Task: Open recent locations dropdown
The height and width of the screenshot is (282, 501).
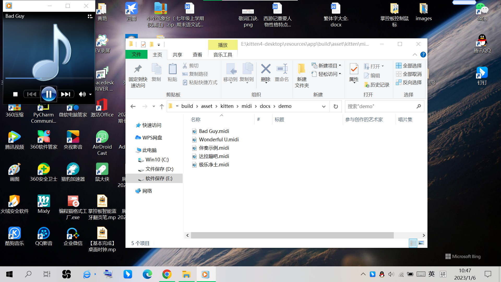Action: pos(154,106)
